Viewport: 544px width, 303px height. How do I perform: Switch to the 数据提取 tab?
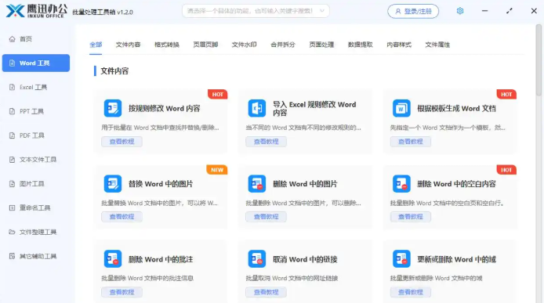pos(360,45)
